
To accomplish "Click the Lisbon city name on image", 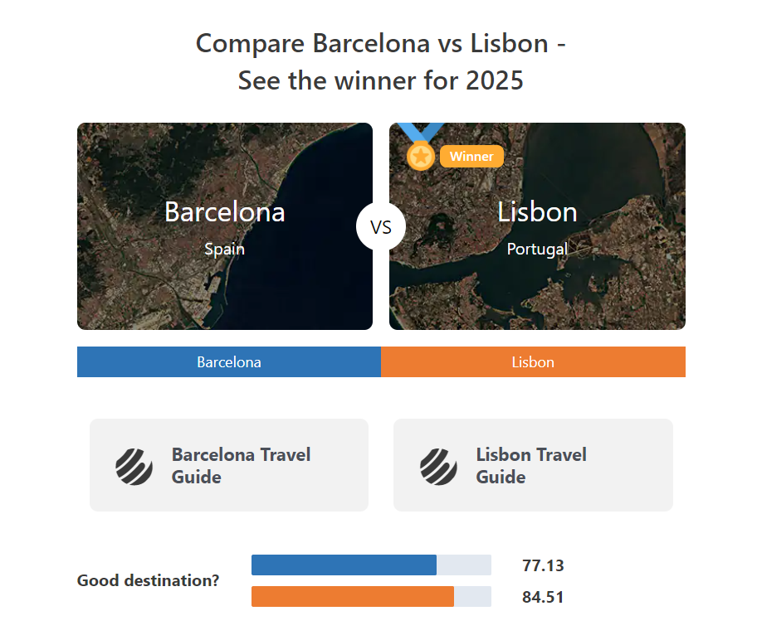I will 537,211.
